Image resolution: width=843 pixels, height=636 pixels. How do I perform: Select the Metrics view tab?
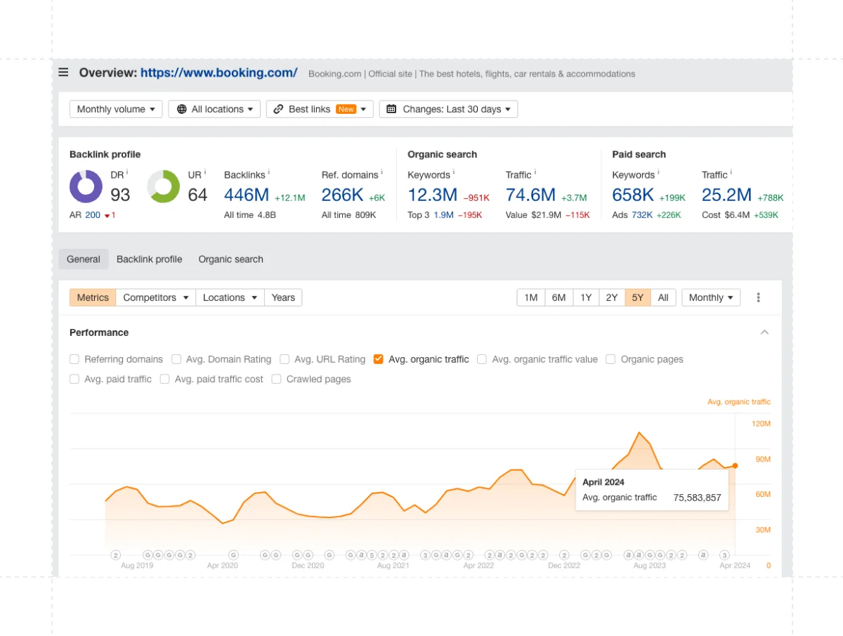pyautogui.click(x=93, y=297)
